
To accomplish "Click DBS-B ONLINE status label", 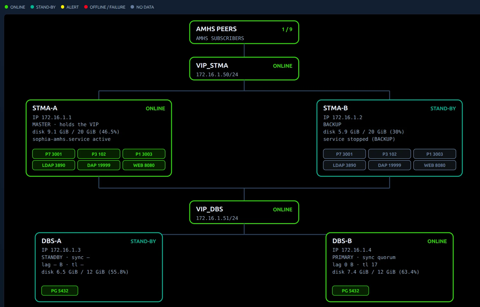I will click(437, 241).
